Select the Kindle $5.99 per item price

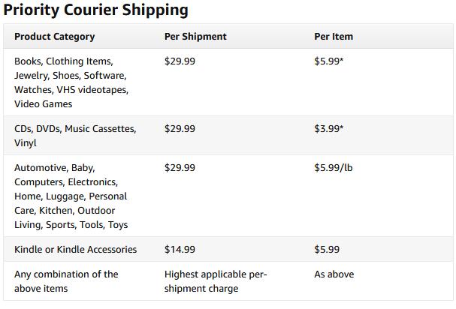click(x=327, y=250)
